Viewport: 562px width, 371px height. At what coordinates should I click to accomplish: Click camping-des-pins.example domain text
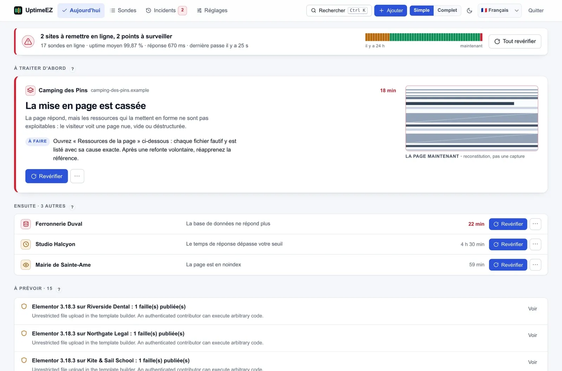pyautogui.click(x=120, y=90)
